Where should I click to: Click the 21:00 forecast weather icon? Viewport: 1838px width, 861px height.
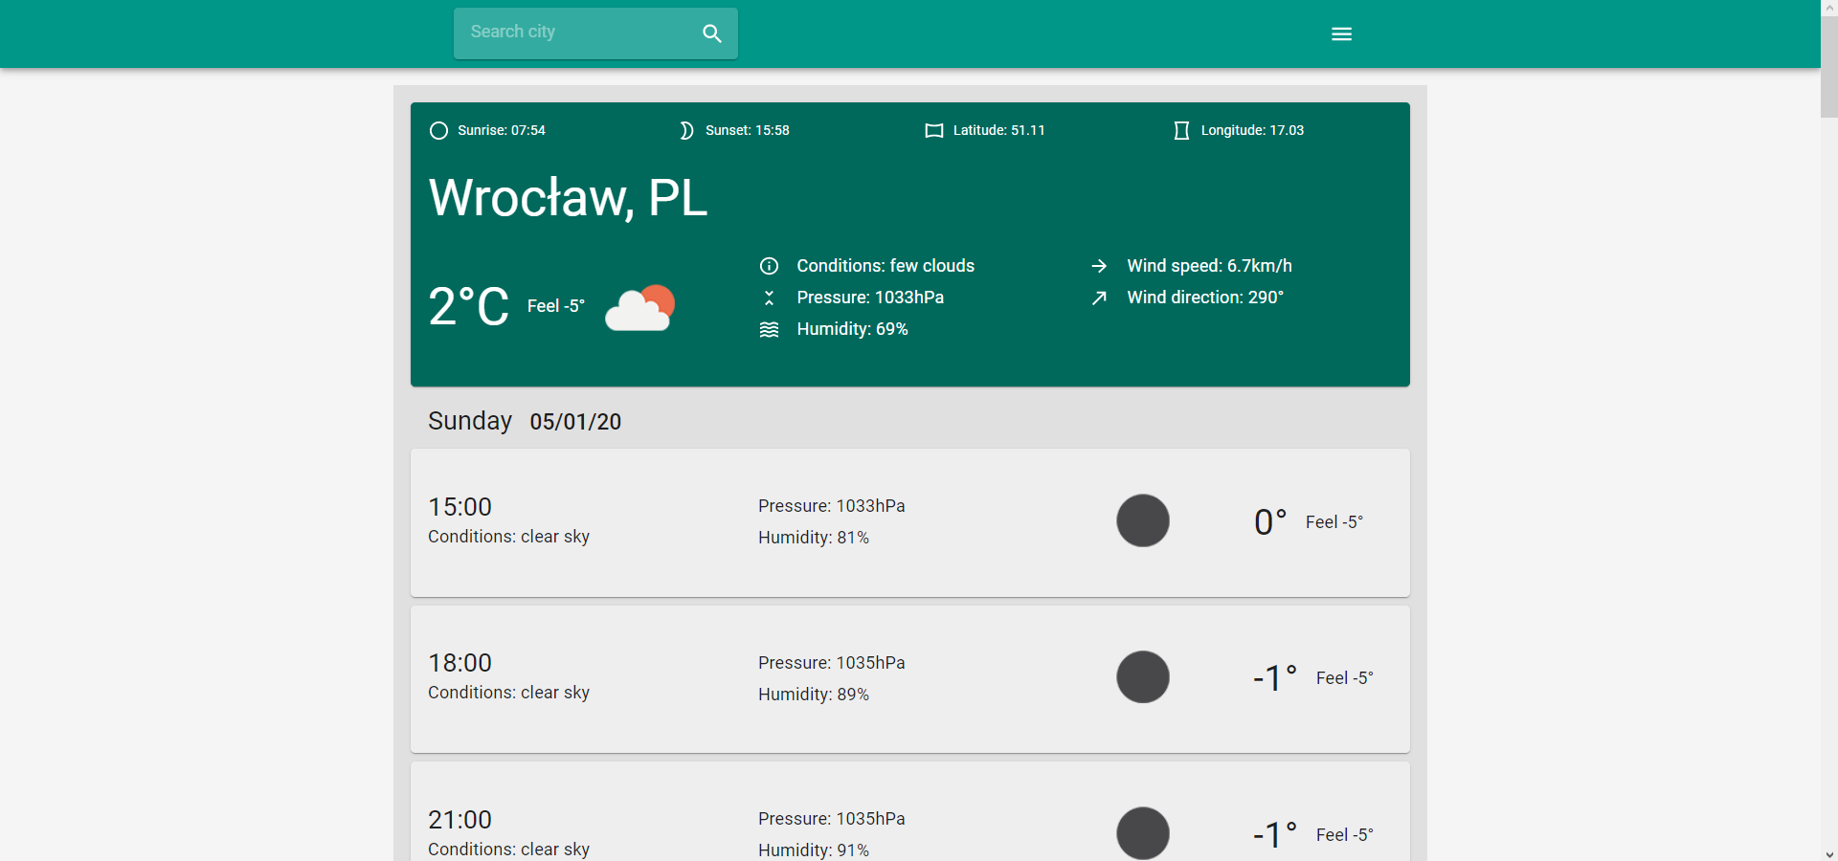tap(1143, 833)
